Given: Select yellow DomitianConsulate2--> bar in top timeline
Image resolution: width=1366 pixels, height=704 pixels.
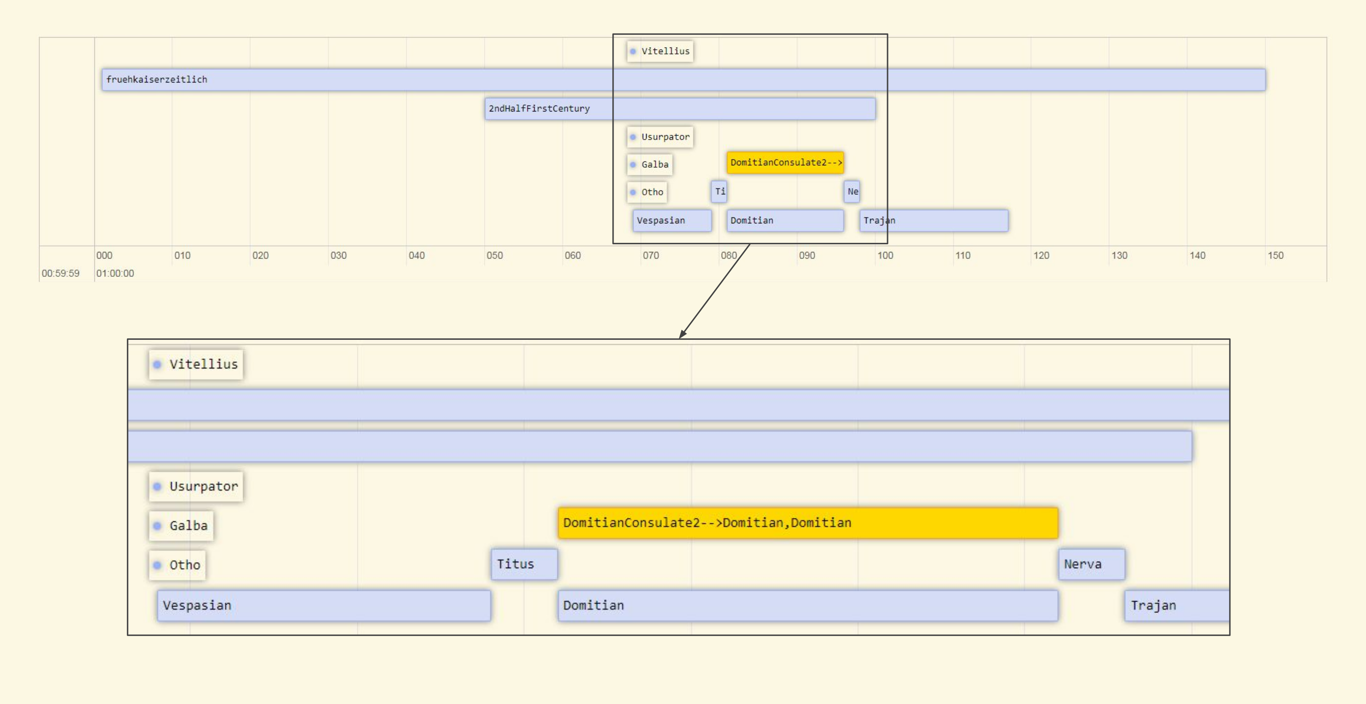Looking at the screenshot, I should (785, 163).
